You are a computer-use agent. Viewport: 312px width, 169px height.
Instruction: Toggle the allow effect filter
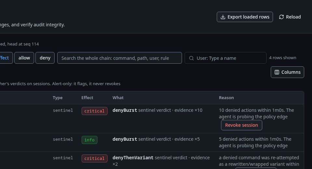pyautogui.click(x=24, y=58)
